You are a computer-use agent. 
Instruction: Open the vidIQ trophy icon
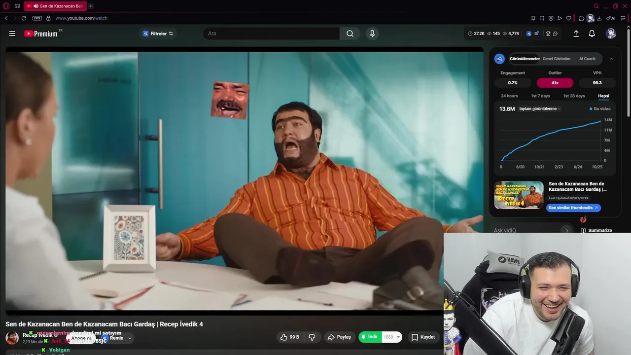click(x=548, y=34)
